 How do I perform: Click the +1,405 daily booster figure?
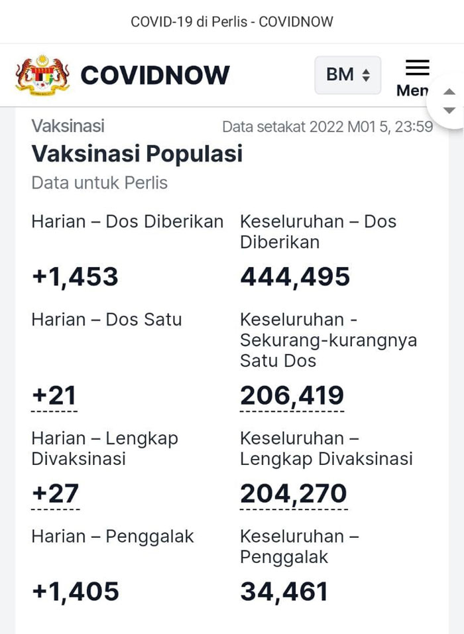click(76, 592)
